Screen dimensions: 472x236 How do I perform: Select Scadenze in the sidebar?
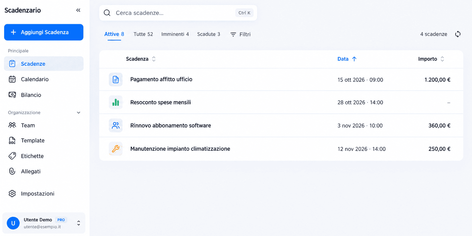pos(44,64)
